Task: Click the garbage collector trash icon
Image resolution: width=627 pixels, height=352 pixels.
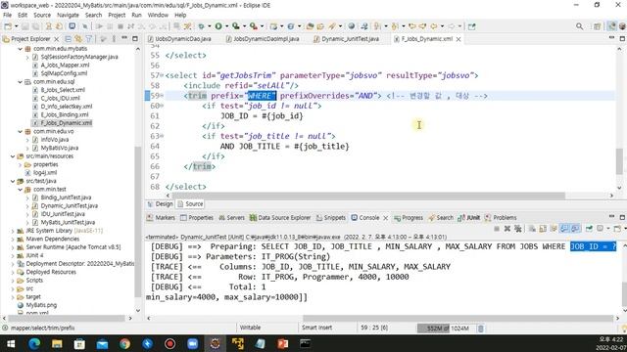Action: (481, 329)
